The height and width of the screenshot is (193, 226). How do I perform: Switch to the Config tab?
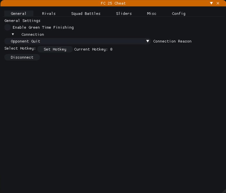point(179,14)
